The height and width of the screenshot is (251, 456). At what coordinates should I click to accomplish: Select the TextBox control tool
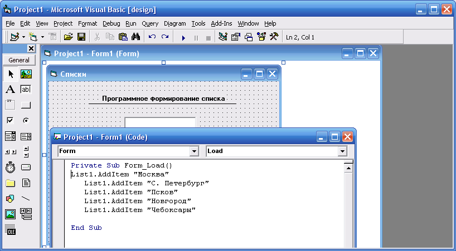pyautogui.click(x=26, y=90)
